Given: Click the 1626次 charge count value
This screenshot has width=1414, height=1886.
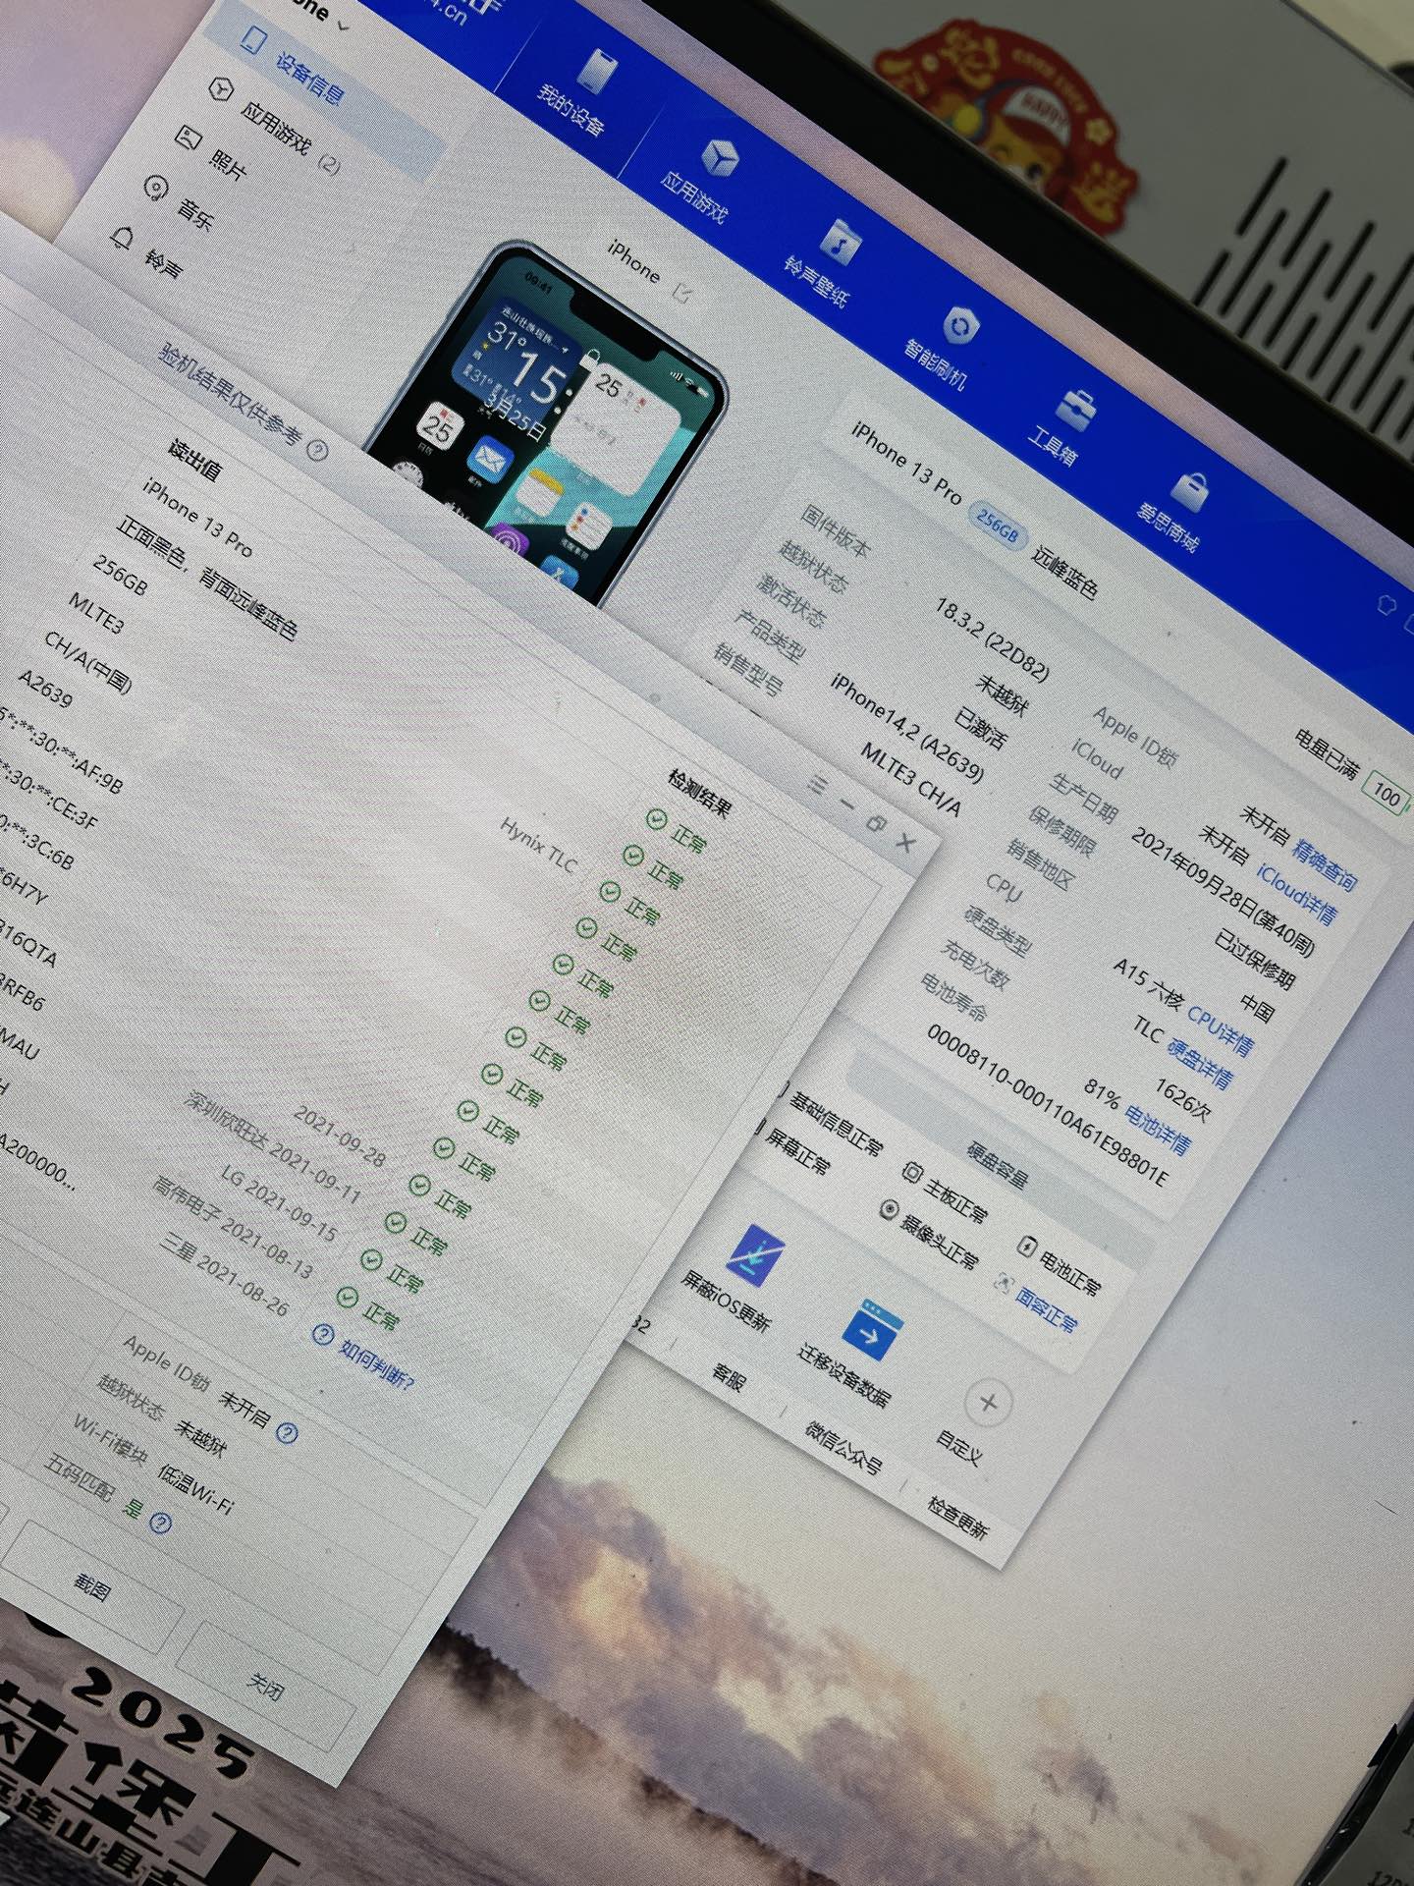Looking at the screenshot, I should point(1181,1100).
